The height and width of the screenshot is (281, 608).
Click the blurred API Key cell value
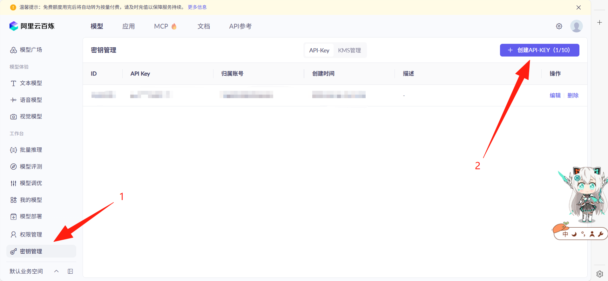pos(151,95)
